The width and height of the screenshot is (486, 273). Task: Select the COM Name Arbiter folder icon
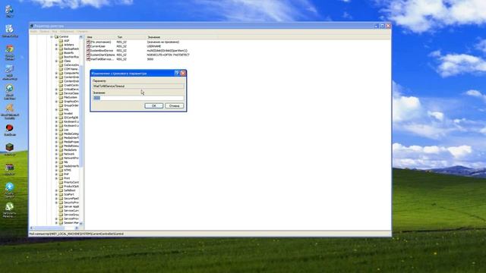pos(61,69)
